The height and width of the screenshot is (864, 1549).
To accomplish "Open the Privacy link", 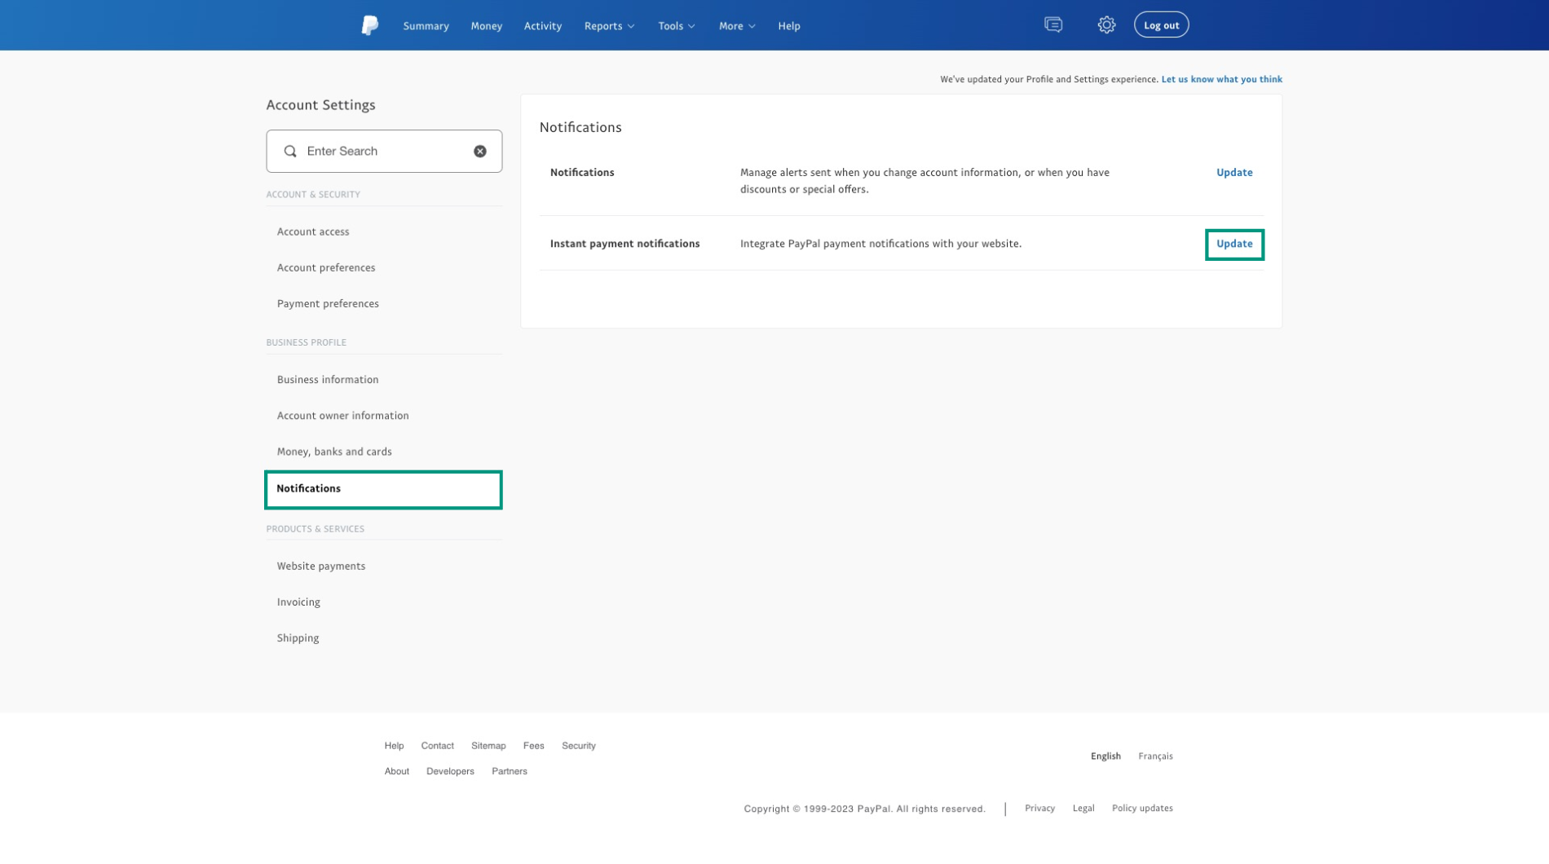I will (1039, 808).
